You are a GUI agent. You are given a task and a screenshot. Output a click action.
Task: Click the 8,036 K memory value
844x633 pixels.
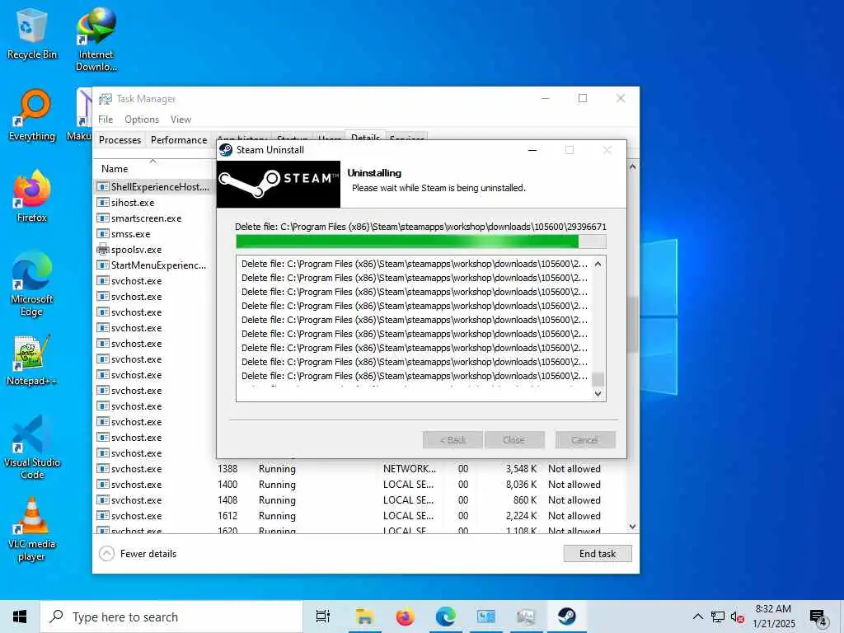tap(521, 485)
